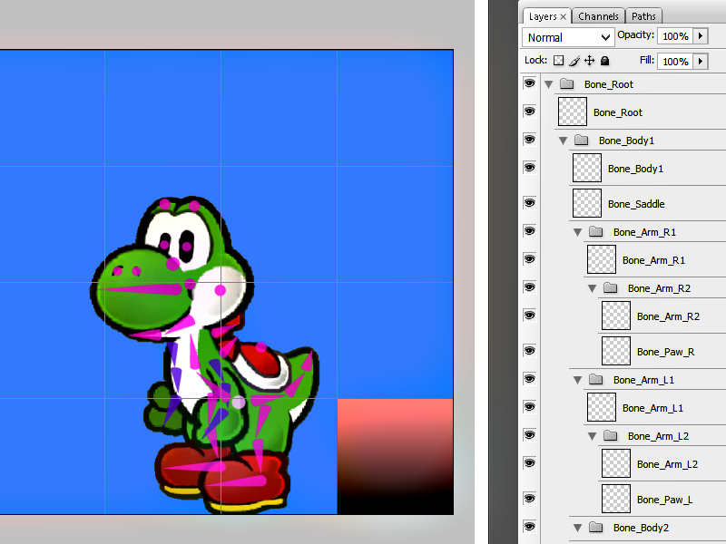The height and width of the screenshot is (544, 726).
Task: Select the Bone_Root layer thumbnail
Action: click(x=573, y=112)
